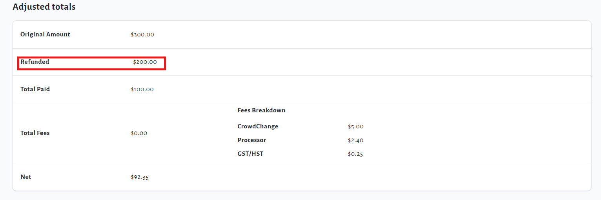Select the $5.00 CrowdChange fee value
The height and width of the screenshot is (200, 601).
pyautogui.click(x=355, y=126)
